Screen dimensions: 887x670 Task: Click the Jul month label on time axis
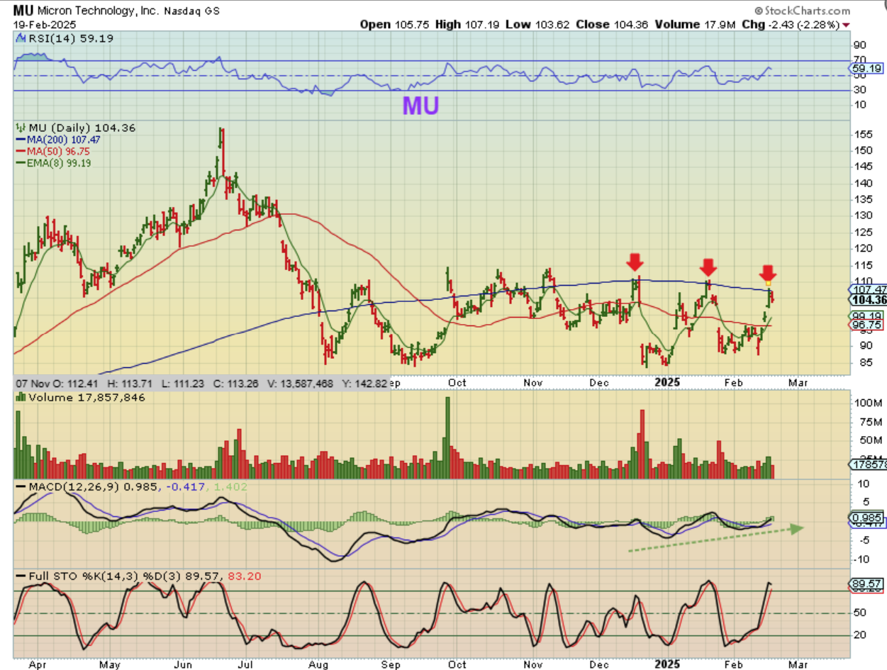(245, 664)
